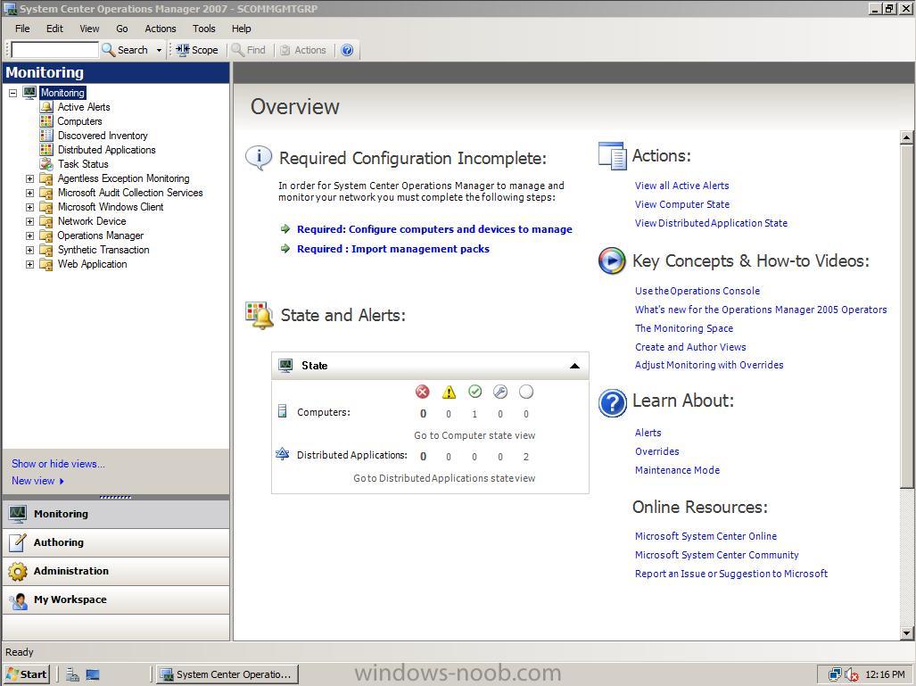Click the Computers row device icon

[x=282, y=411]
